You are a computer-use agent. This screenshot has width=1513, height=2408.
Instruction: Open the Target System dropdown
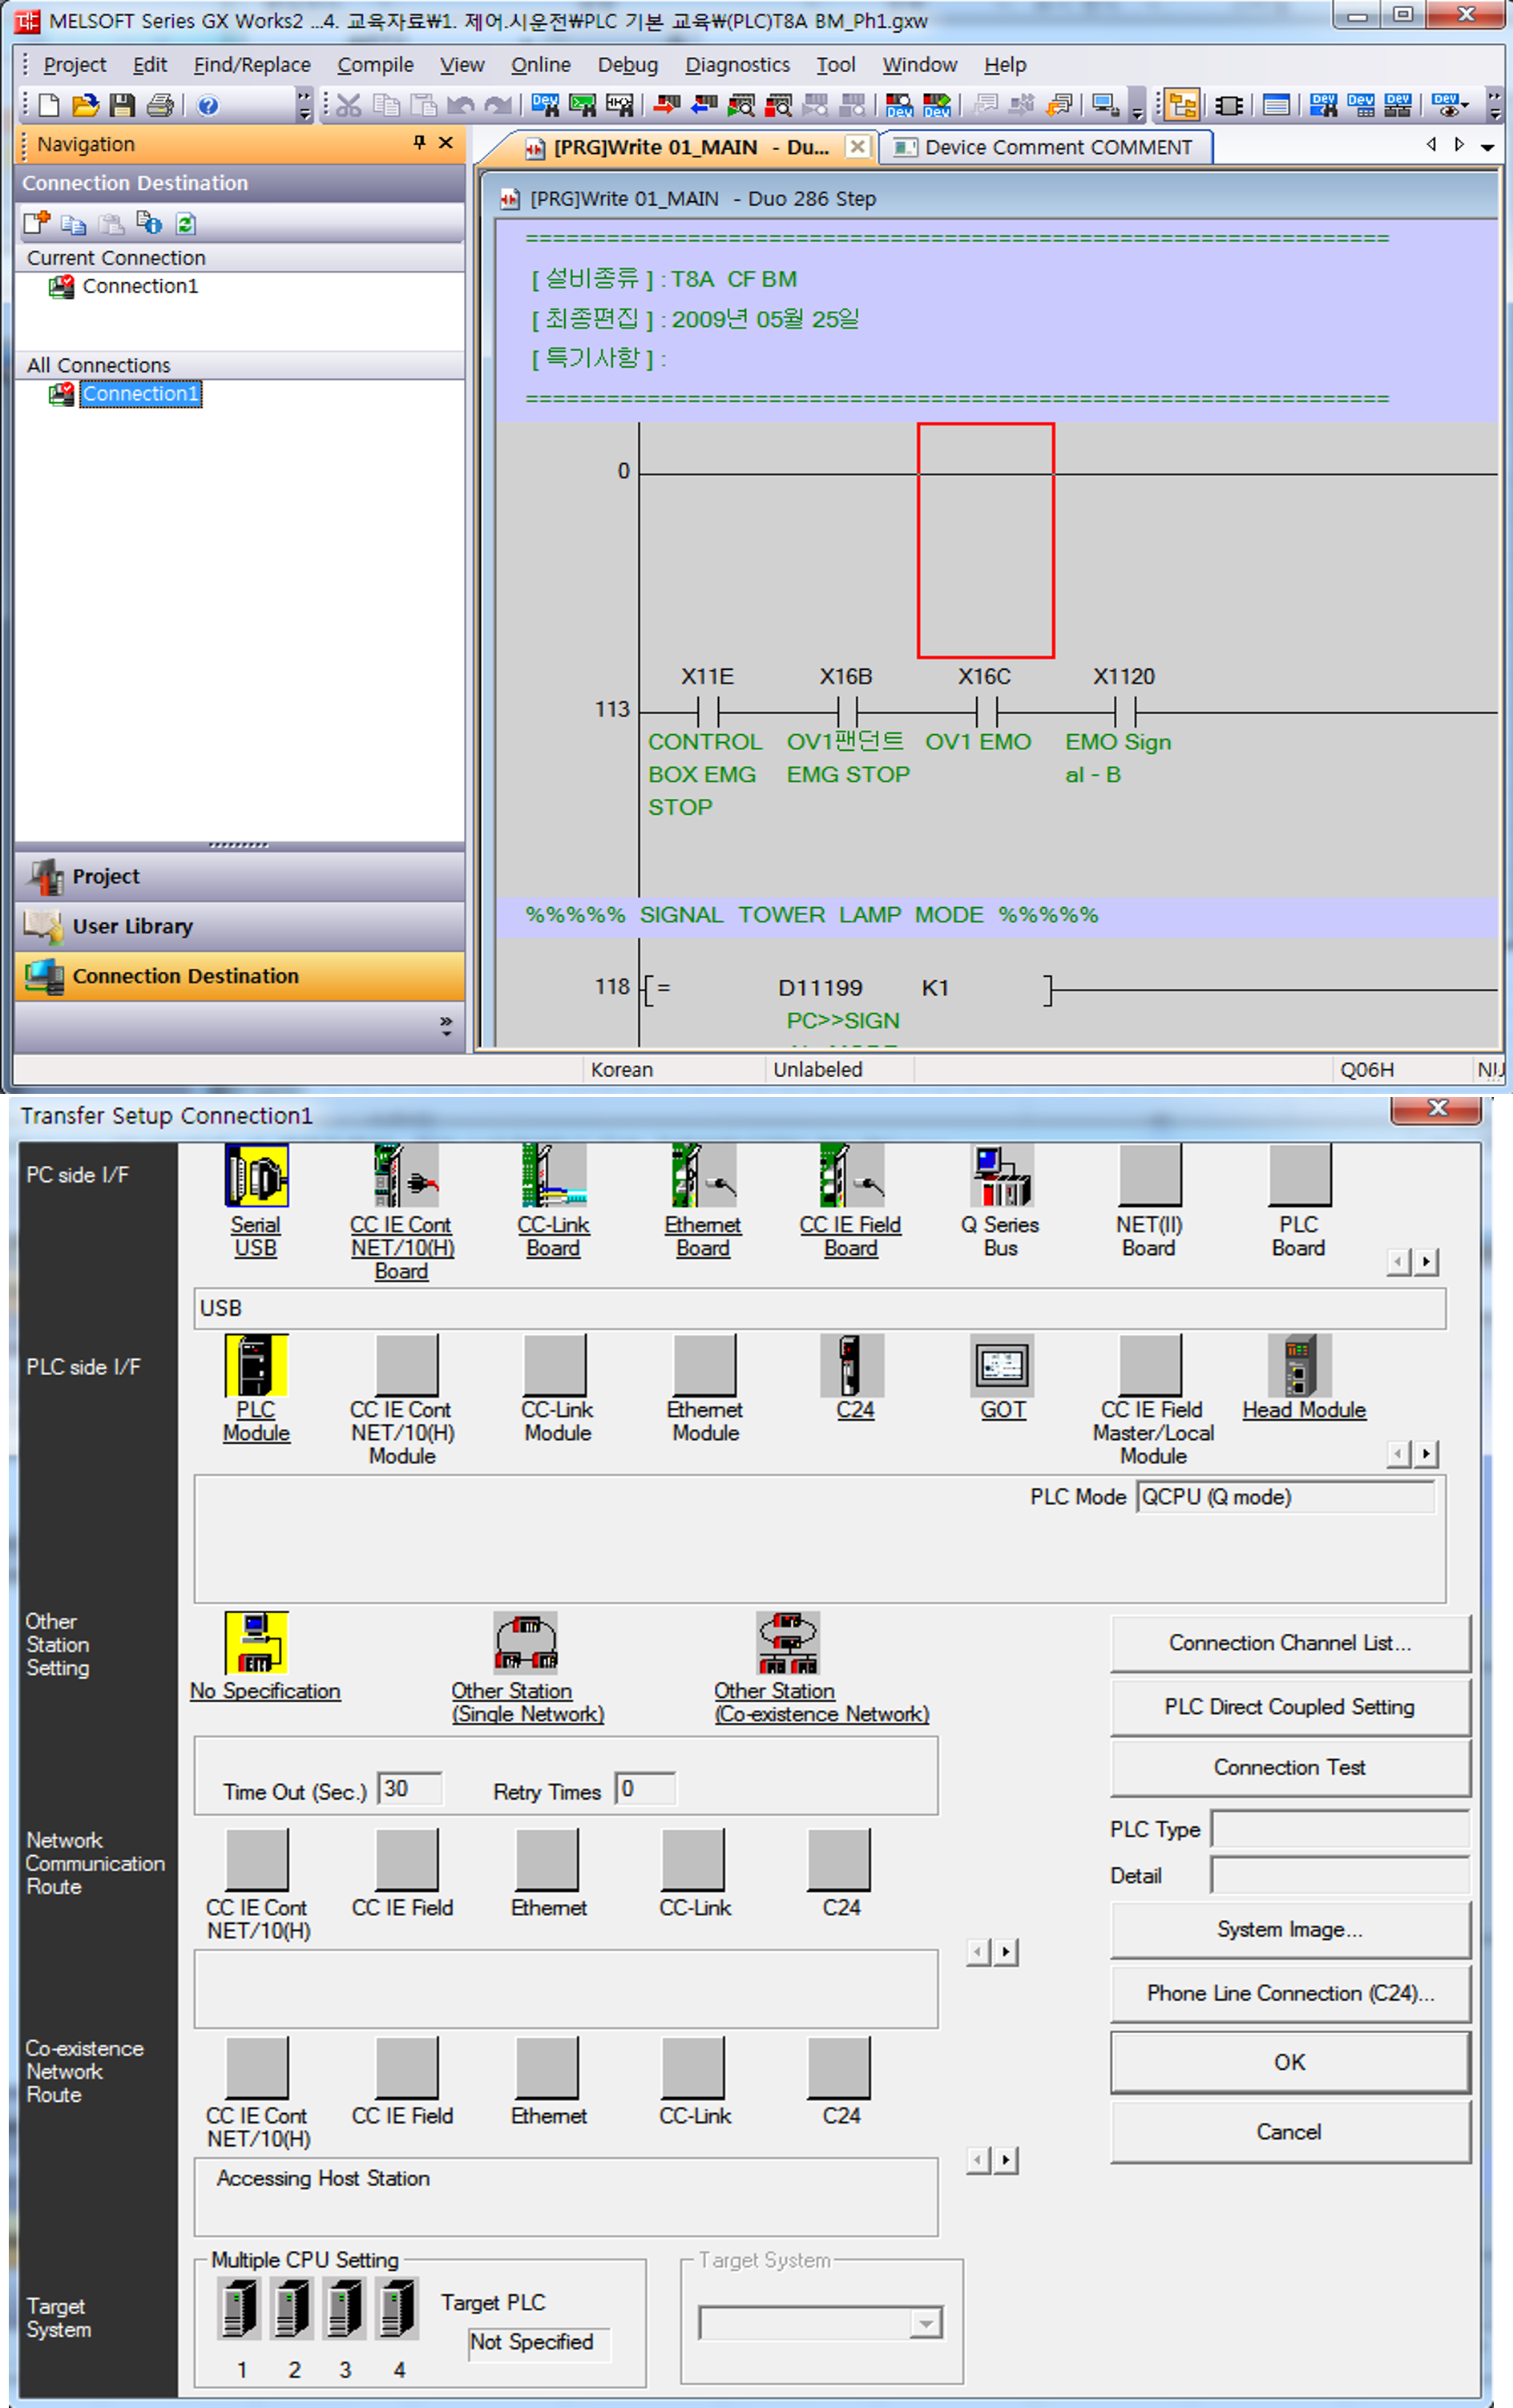(926, 2323)
